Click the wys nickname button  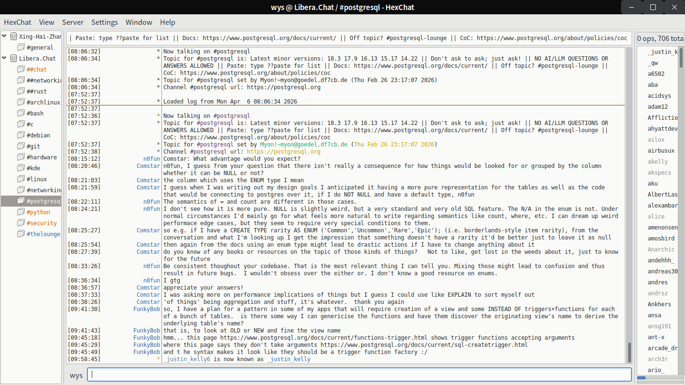tap(76, 375)
